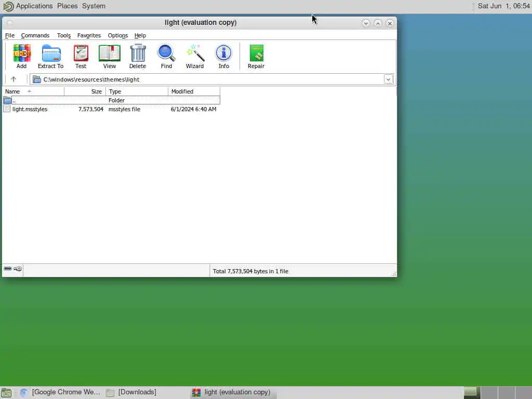Click the Delete trash can icon

click(138, 54)
